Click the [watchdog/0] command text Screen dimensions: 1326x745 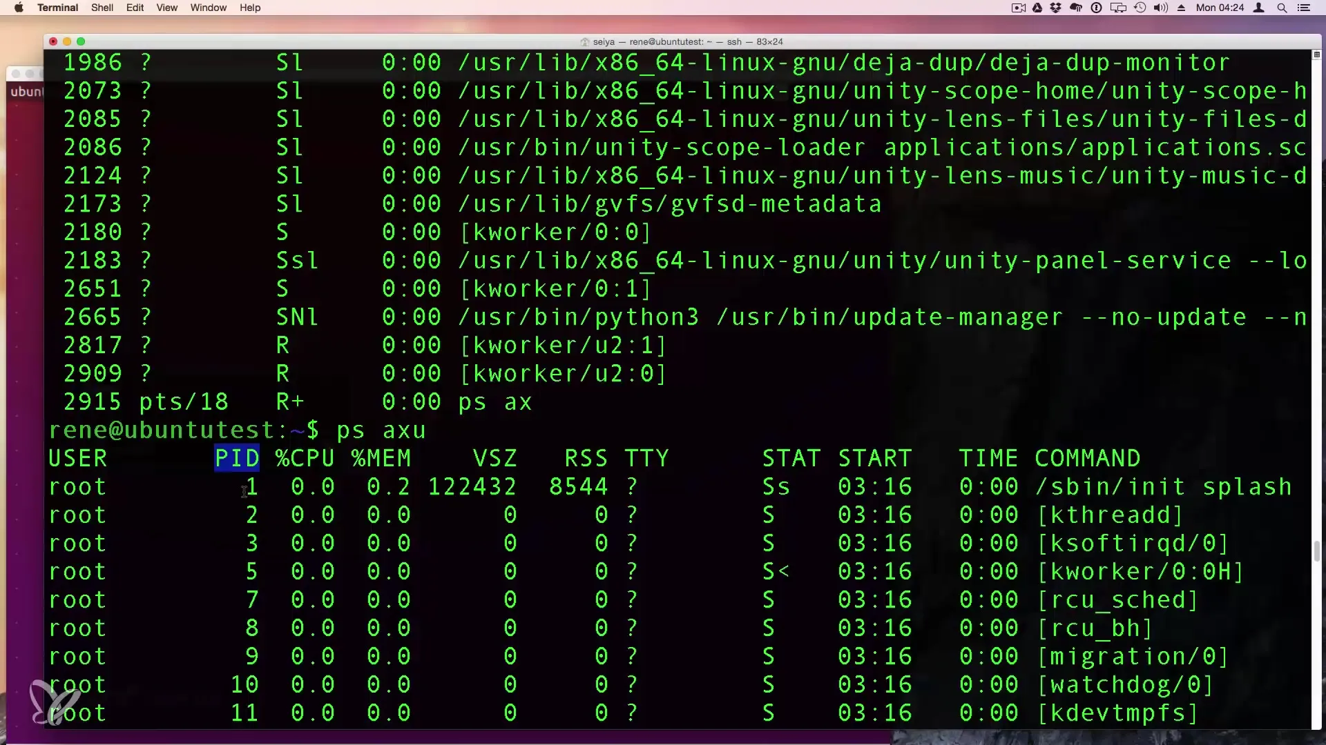pyautogui.click(x=1126, y=684)
